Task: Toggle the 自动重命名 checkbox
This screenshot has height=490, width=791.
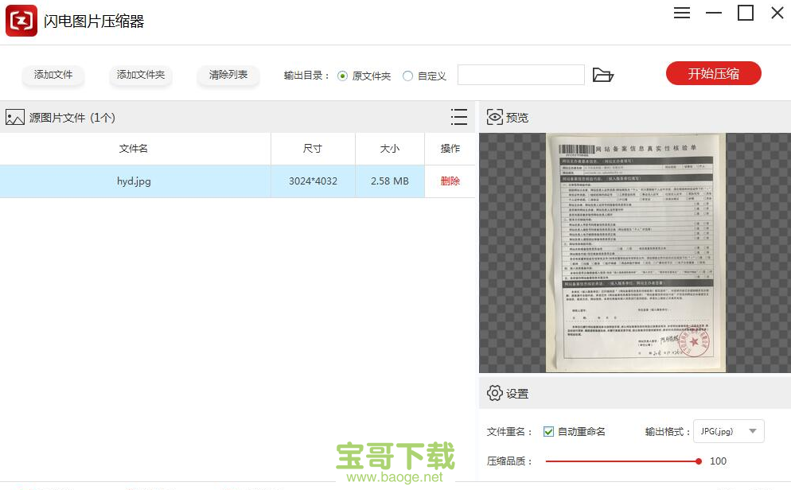Action: 548,431
